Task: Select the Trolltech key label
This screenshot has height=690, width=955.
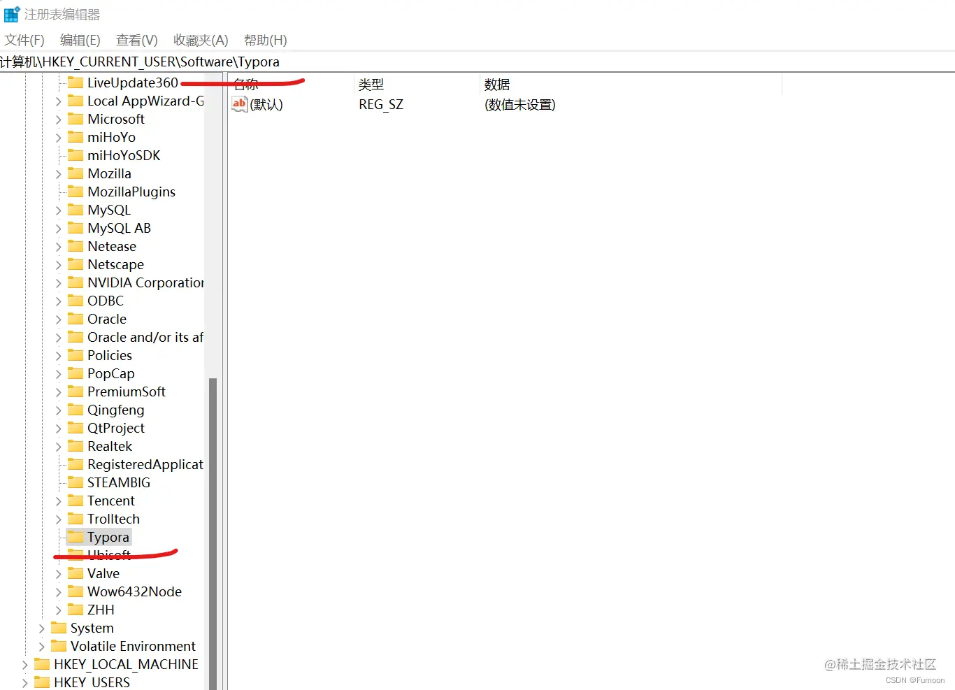Action: click(x=113, y=519)
